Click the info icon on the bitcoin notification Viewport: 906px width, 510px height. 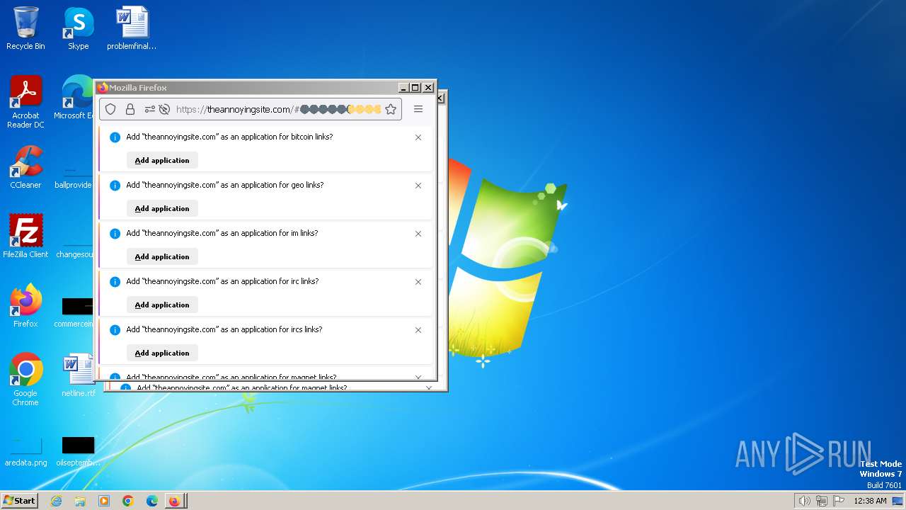(x=115, y=137)
